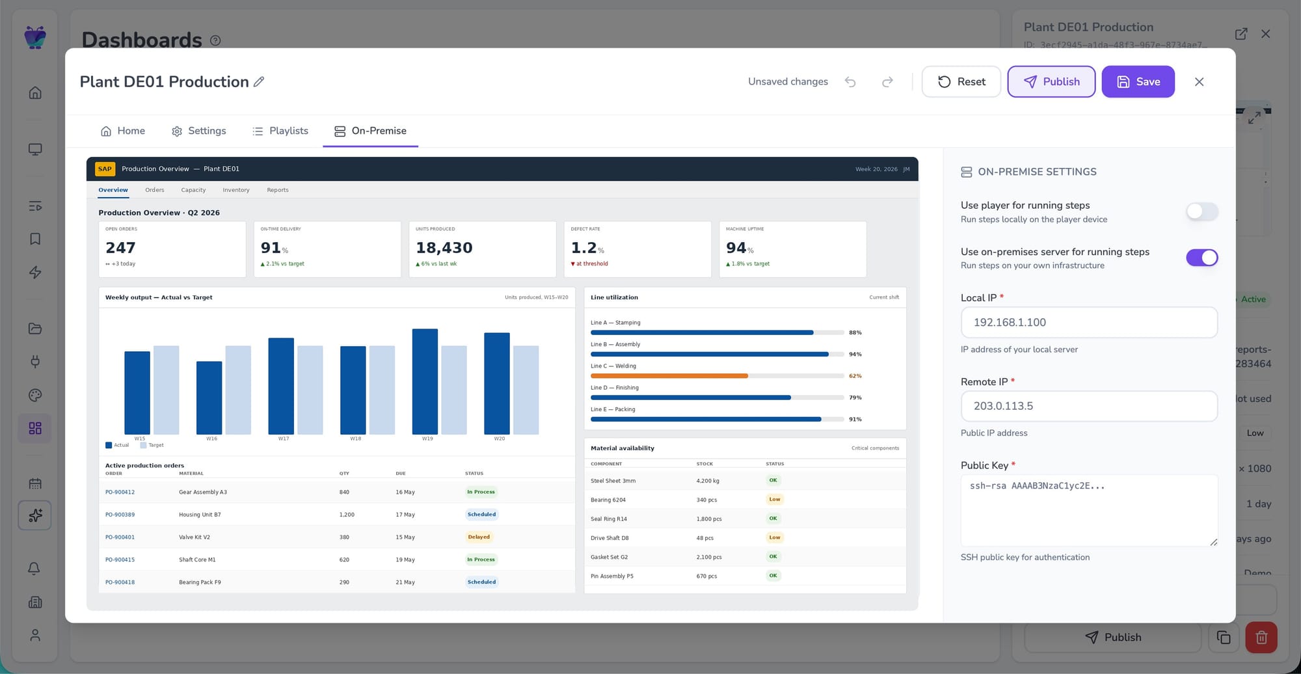
Task: Open order link PO-900412
Action: (120, 492)
